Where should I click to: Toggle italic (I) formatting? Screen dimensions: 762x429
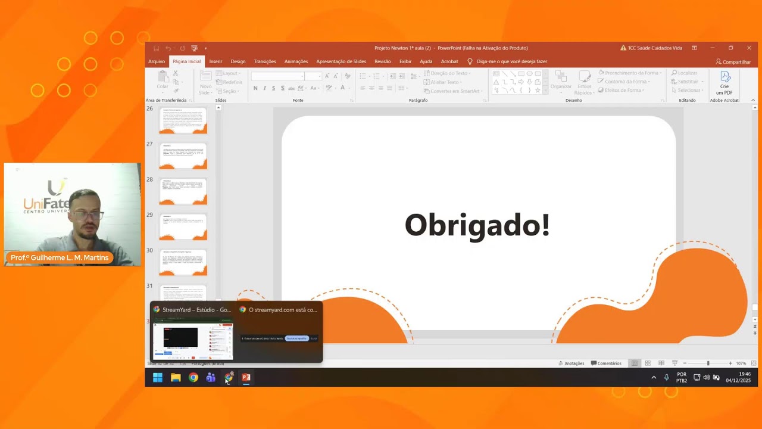pyautogui.click(x=264, y=88)
